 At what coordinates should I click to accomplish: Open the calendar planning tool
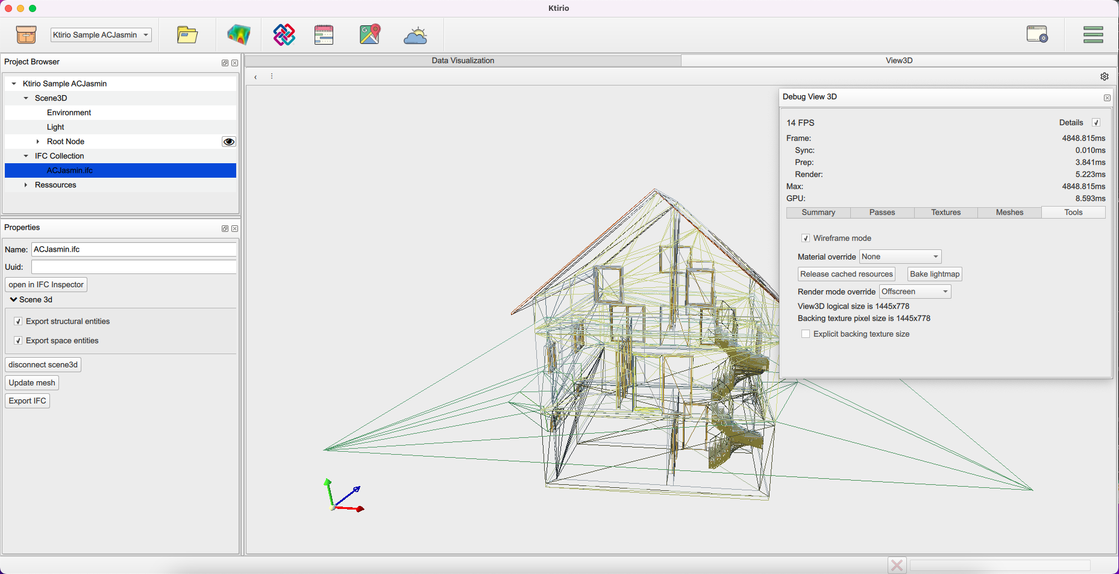click(x=324, y=34)
